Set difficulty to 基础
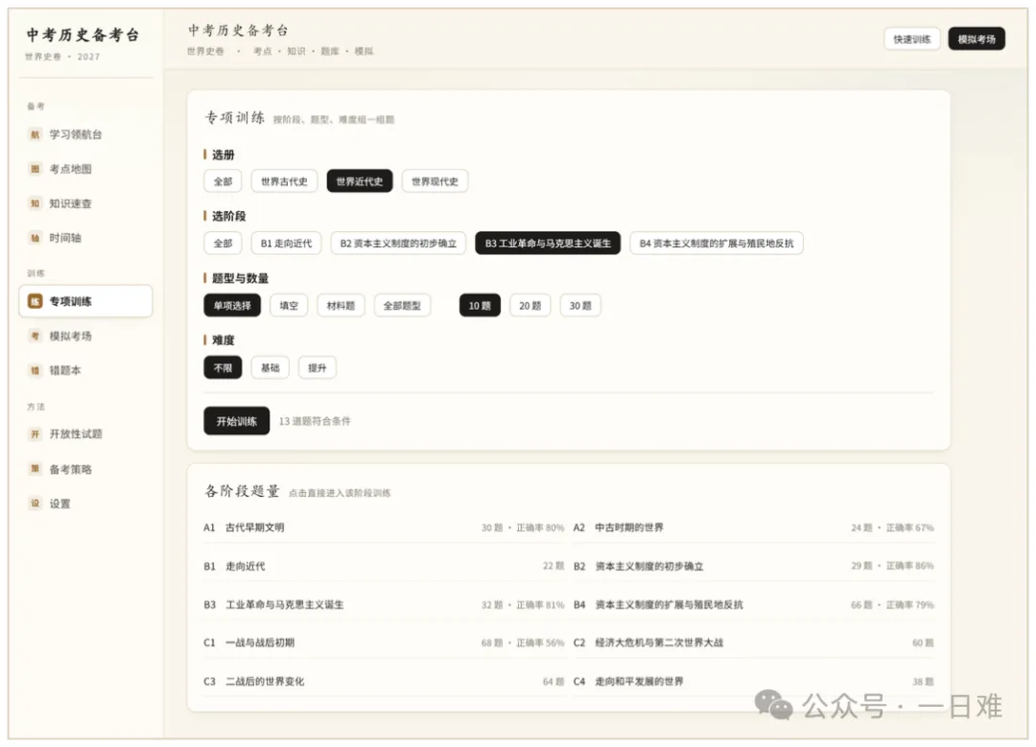Screen dimensions: 1036x747 271,367
